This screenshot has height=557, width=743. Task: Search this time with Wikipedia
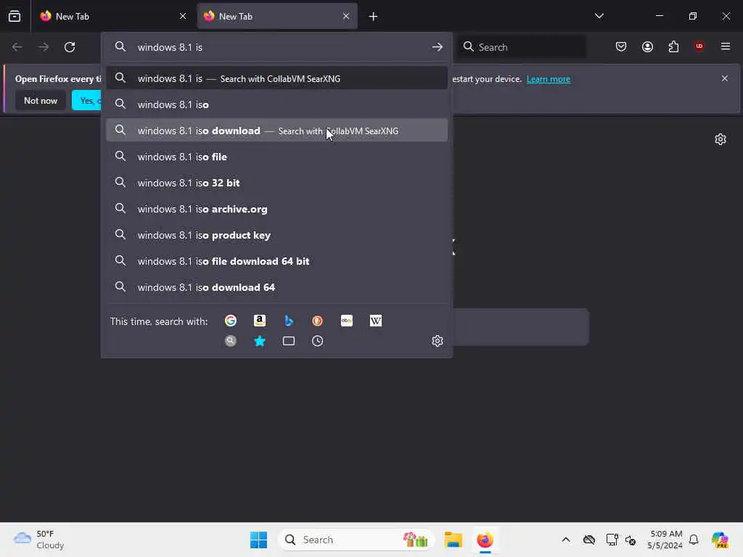tap(376, 321)
